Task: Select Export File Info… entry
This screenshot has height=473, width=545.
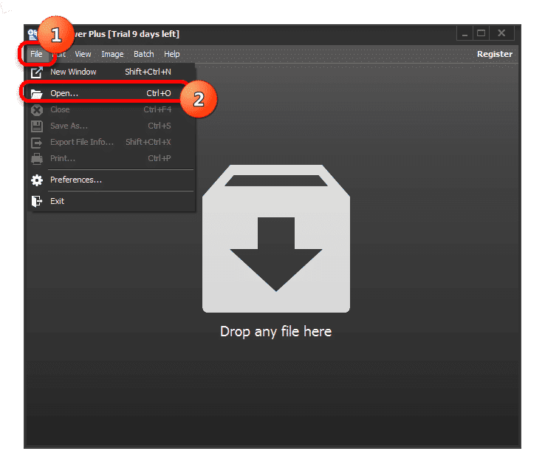Action: click(x=112, y=142)
